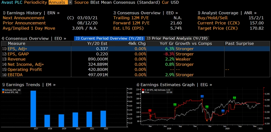Select the Revenue measure row
Viewport: 271px width, 132px height.
tap(135, 59)
